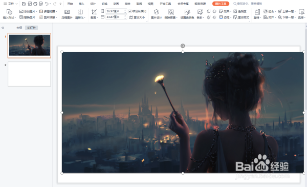Click Reset Style (重设样式)
This screenshot has width=307, height=187.
241,17
